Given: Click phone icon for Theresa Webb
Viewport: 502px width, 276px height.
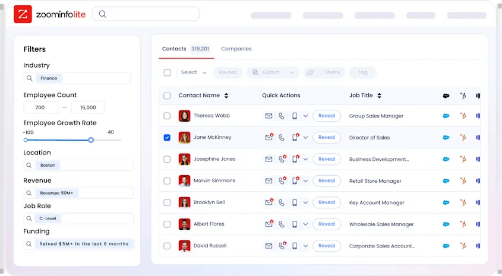Looking at the screenshot, I should [282, 116].
